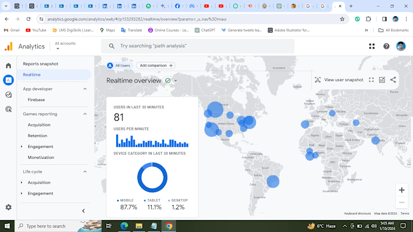Image resolution: width=413 pixels, height=232 pixels.
Task: Open the customize report pencil icon
Action: click(x=382, y=80)
